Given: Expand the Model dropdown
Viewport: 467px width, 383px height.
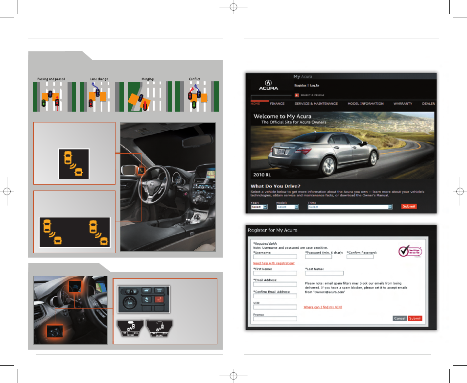Looking at the screenshot, I should tap(288, 207).
